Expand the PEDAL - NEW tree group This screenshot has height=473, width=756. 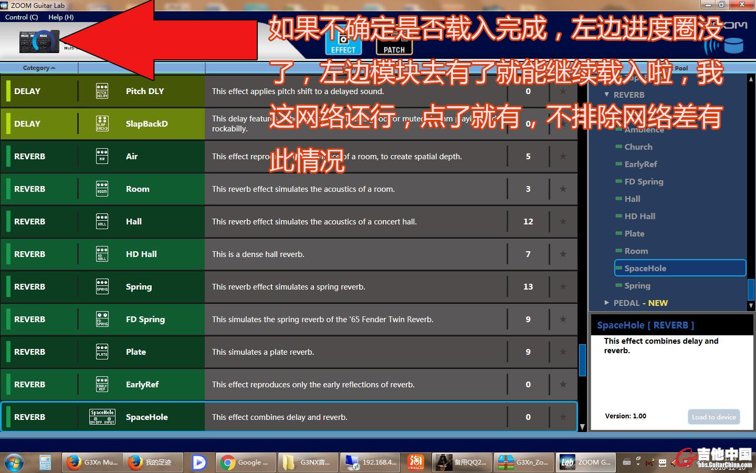[x=607, y=303]
